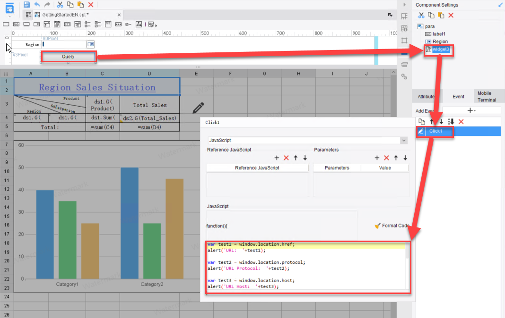The width and height of the screenshot is (505, 318).
Task: Click the Query button in parameter pane
Action: tap(69, 57)
